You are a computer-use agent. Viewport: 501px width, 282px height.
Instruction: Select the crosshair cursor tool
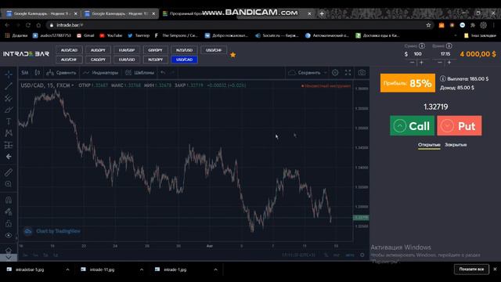point(9,74)
